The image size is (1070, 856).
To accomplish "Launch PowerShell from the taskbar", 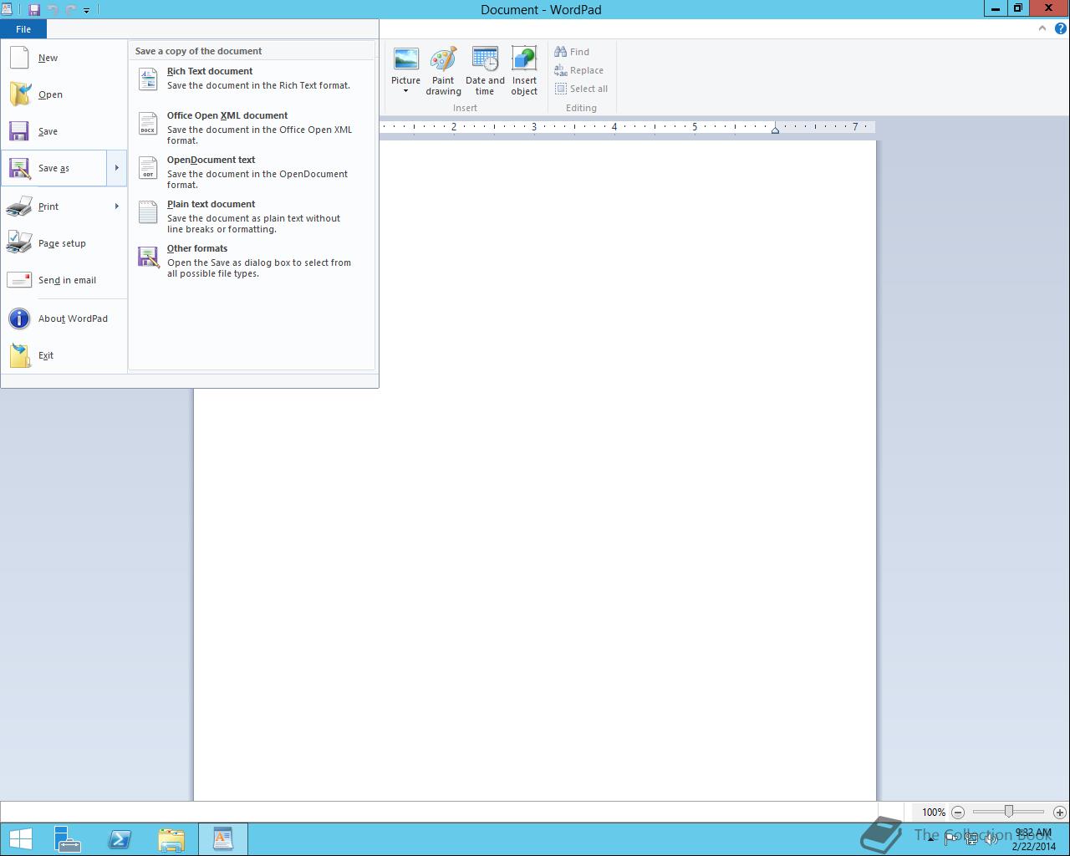I will (x=120, y=839).
